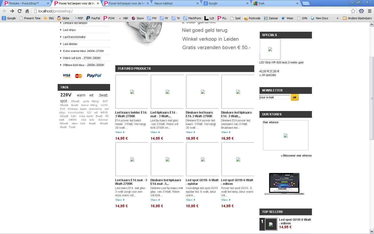Open the PLL bookmark
The height and width of the screenshot is (234, 374).
point(222,18)
